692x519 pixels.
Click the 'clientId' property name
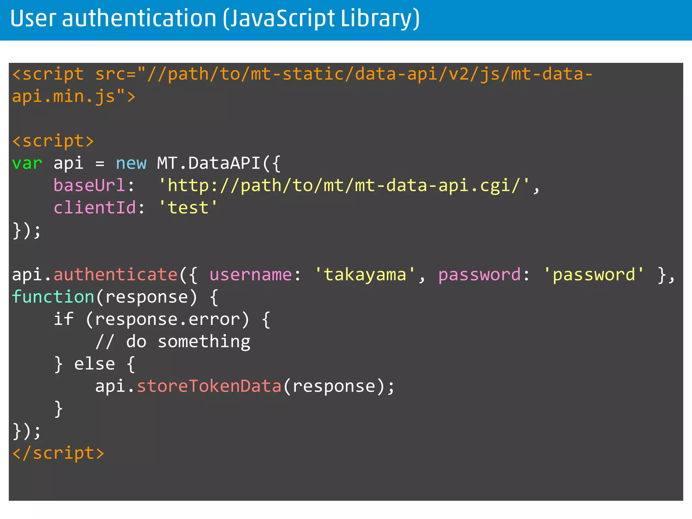pos(95,208)
